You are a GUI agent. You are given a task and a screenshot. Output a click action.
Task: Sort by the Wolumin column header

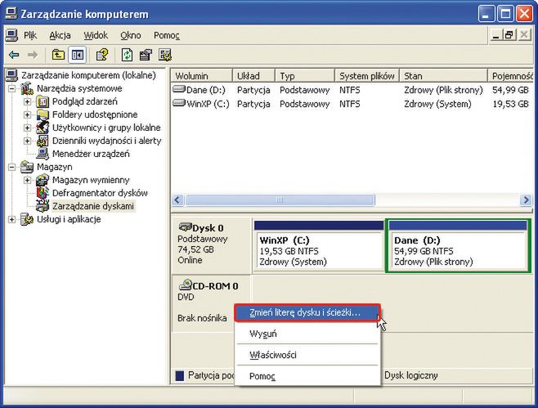pyautogui.click(x=201, y=76)
